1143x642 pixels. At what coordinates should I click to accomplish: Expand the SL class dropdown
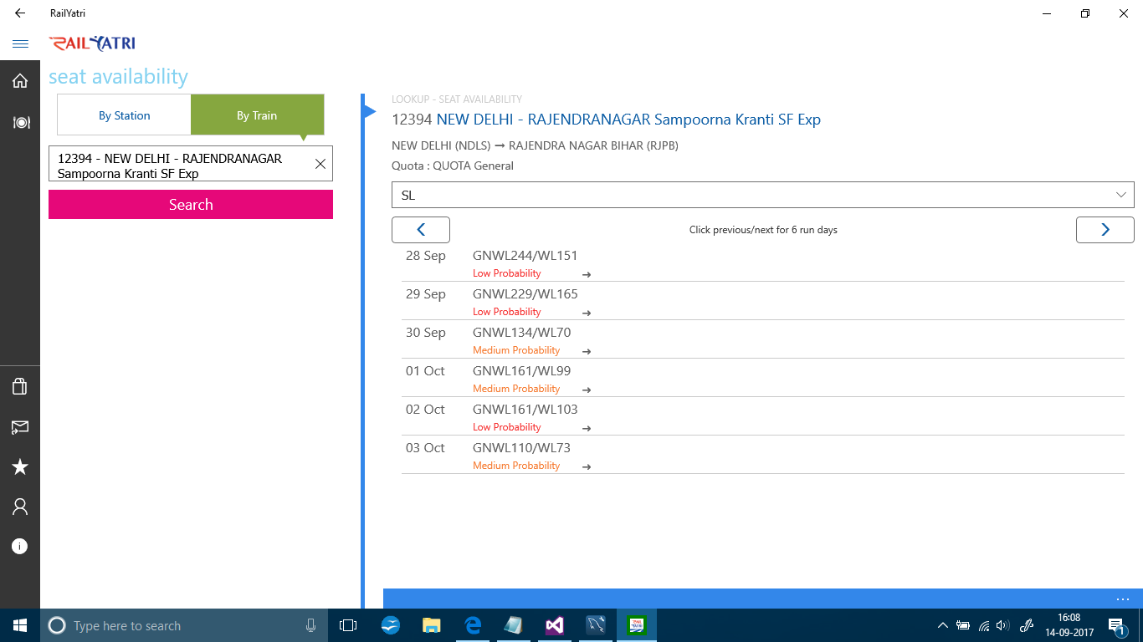[762, 195]
